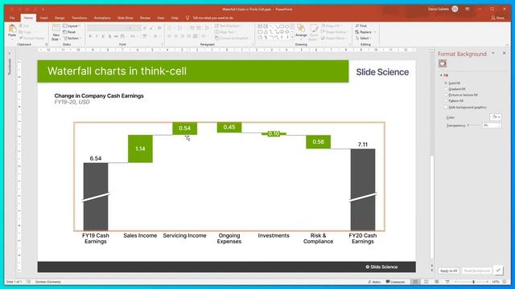Click the Ribbon Display Options icon
515x289 pixels.
point(468,9)
